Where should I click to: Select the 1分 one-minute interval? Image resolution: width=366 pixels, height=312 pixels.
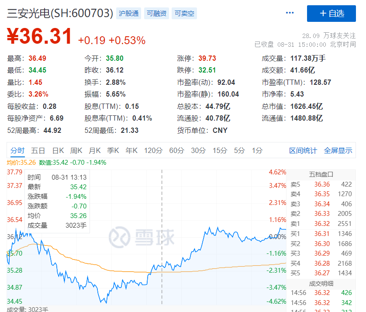click(x=256, y=150)
